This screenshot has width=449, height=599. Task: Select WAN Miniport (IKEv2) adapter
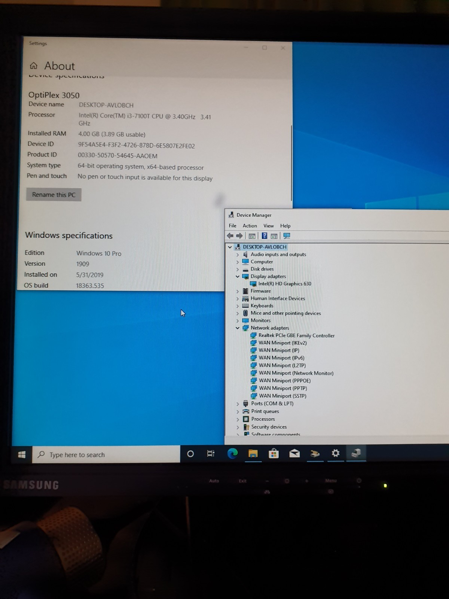(x=283, y=343)
